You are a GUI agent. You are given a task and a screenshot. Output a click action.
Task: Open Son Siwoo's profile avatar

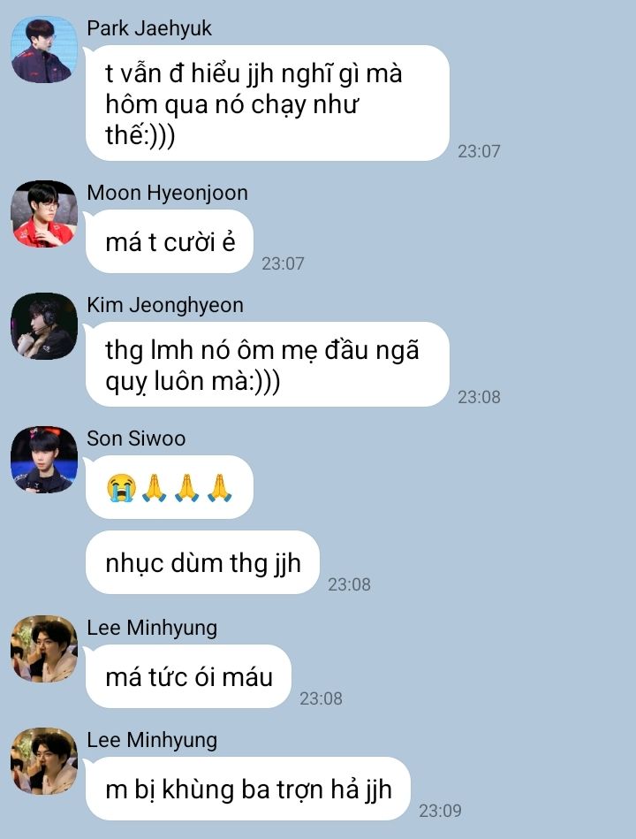click(44, 460)
